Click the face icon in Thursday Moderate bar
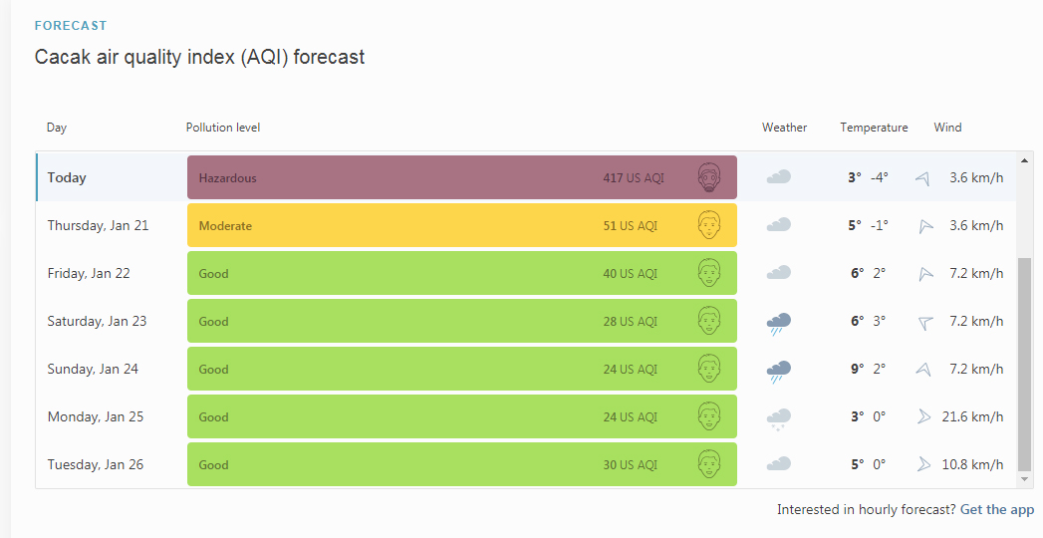Image resolution: width=1043 pixels, height=538 pixels. click(709, 225)
